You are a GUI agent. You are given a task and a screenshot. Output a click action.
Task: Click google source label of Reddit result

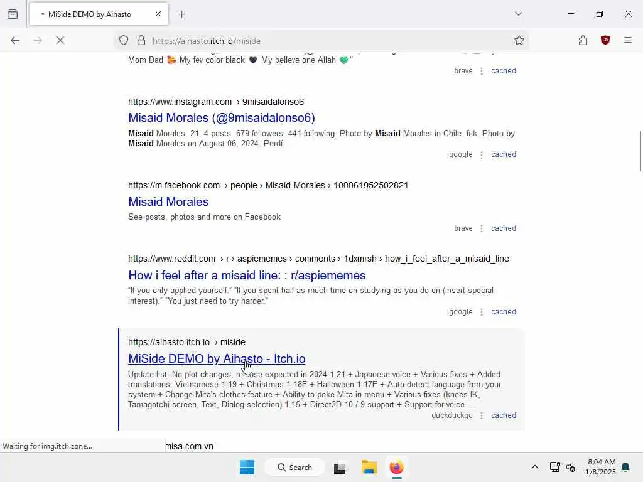[460, 312]
